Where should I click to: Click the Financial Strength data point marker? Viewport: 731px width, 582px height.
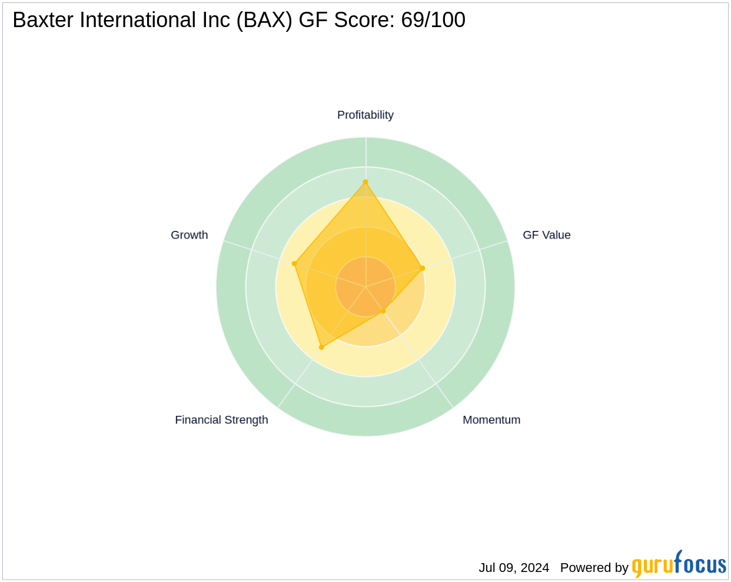[x=321, y=348]
